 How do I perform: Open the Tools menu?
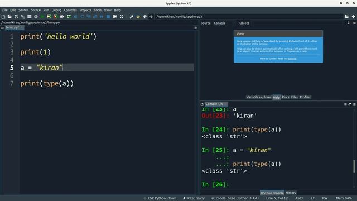coord(98,10)
